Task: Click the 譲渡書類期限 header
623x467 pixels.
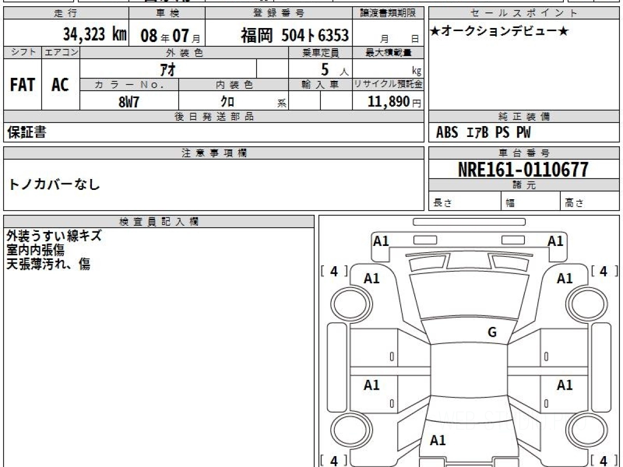Action: point(388,13)
